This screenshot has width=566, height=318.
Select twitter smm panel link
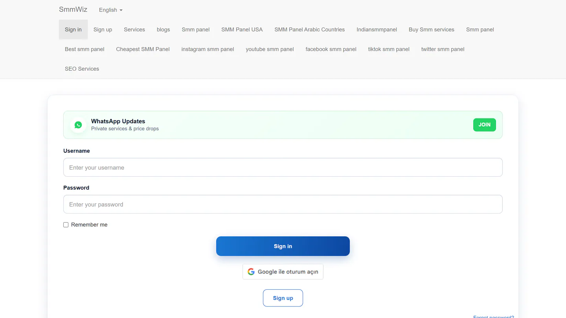443,49
